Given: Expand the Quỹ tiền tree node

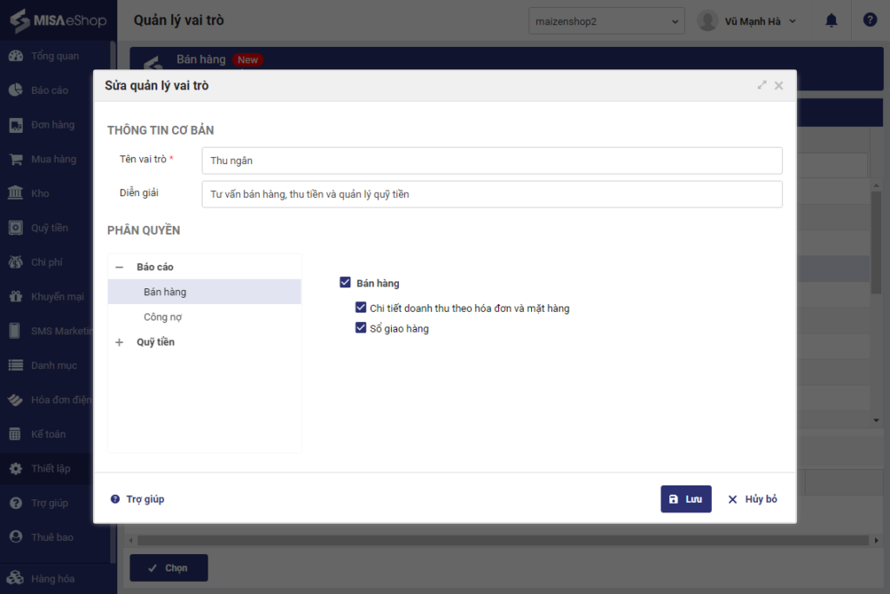Looking at the screenshot, I should (x=119, y=342).
